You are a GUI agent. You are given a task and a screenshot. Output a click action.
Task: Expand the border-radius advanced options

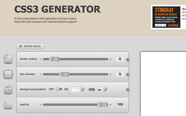coord(128,60)
